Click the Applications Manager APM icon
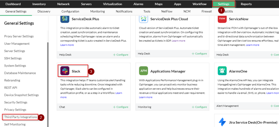The height and width of the screenshot is (127, 279). 143,71
